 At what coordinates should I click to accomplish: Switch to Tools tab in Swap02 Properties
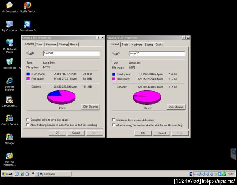[125, 45]
